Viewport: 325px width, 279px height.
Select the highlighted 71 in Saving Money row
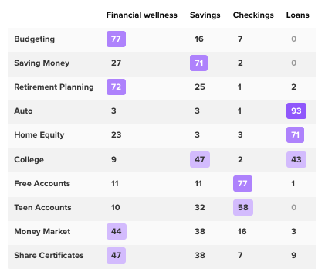[198, 63]
